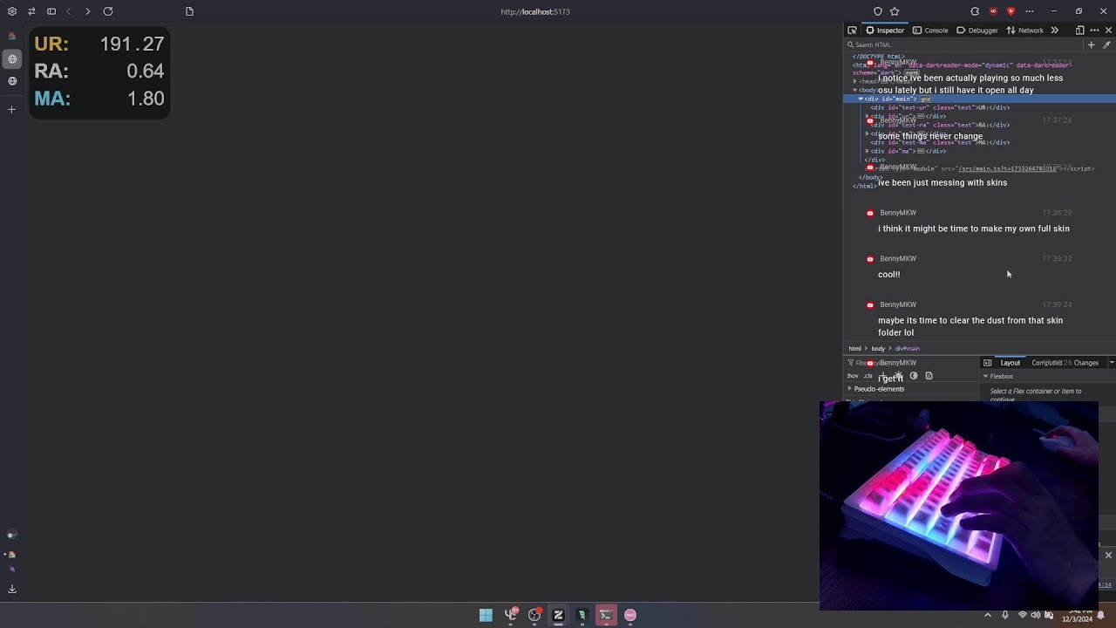Open the sidebar tabs overflow dropdown
The height and width of the screenshot is (628, 1116).
(x=1112, y=363)
